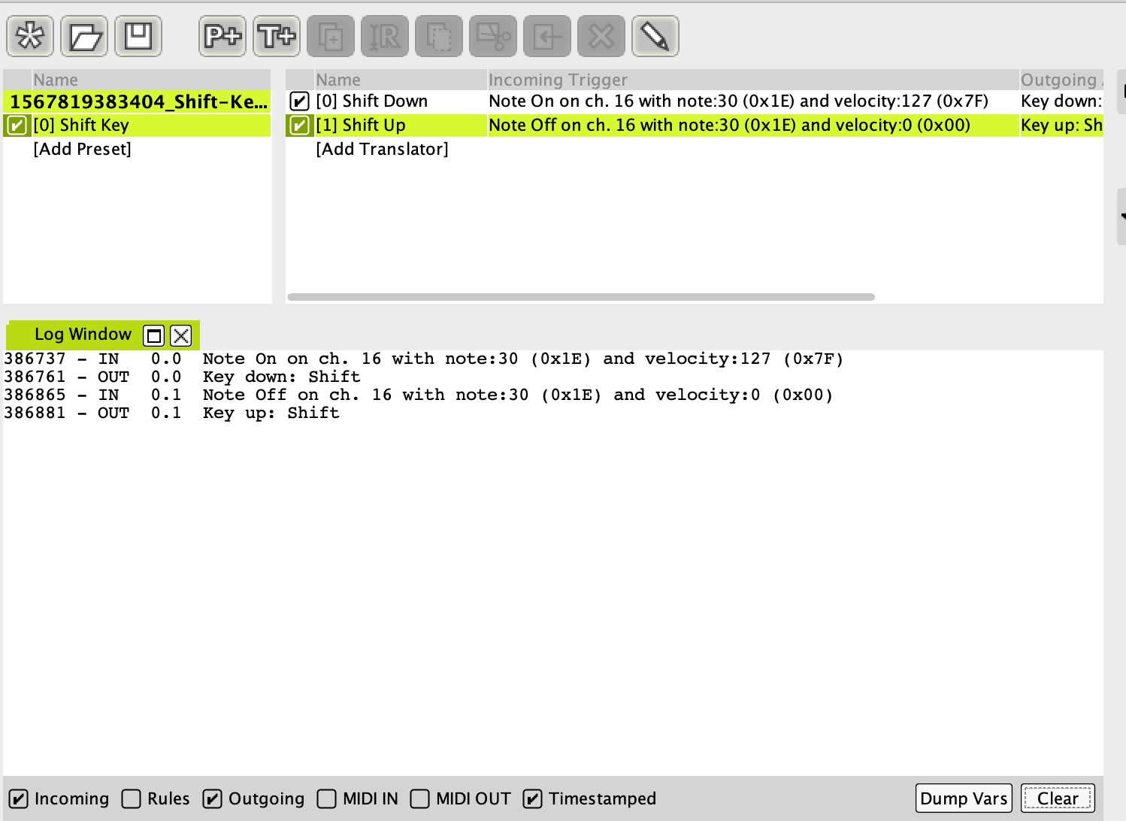Turn off Timestamped log option
Image resolution: width=1126 pixels, height=821 pixels.
point(532,798)
